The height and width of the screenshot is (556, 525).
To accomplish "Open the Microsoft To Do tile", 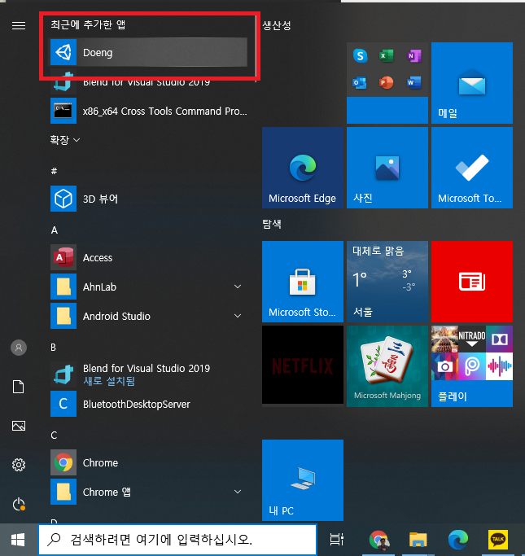I will 472,168.
